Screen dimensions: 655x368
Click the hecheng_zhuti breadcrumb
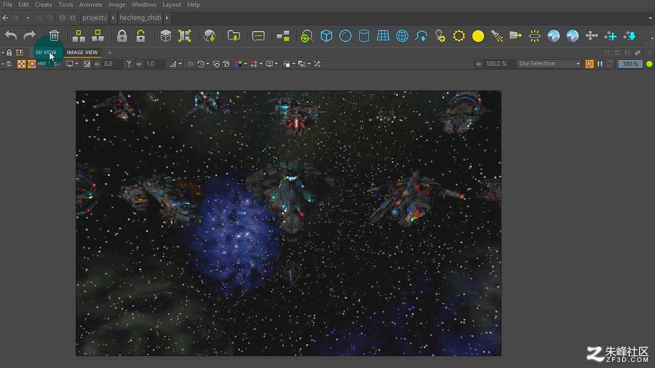(x=140, y=18)
